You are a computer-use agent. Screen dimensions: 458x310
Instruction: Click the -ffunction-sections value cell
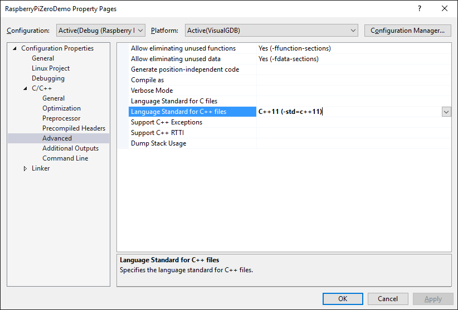354,48
